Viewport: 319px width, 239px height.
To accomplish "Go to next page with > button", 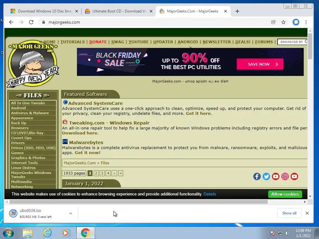I will pos(114,173).
